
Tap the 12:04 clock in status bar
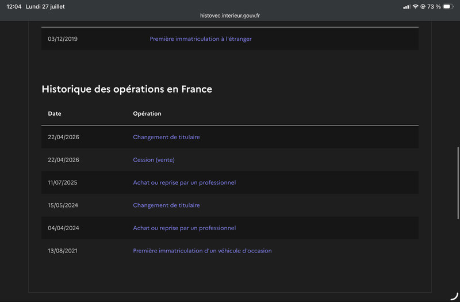coord(14,6)
